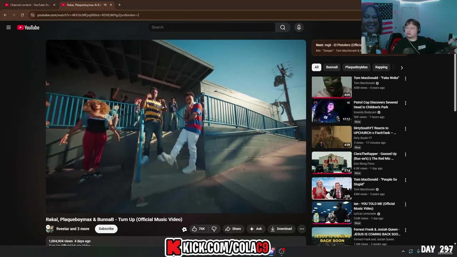Click the browser address bar URL

coord(88,15)
